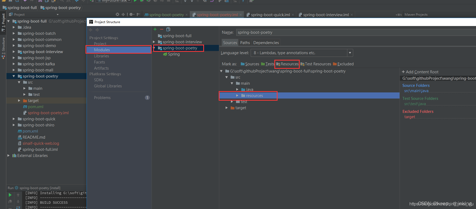Open the Language level dropdown
Image resolution: width=476 pixels, height=209 pixels.
350,53
